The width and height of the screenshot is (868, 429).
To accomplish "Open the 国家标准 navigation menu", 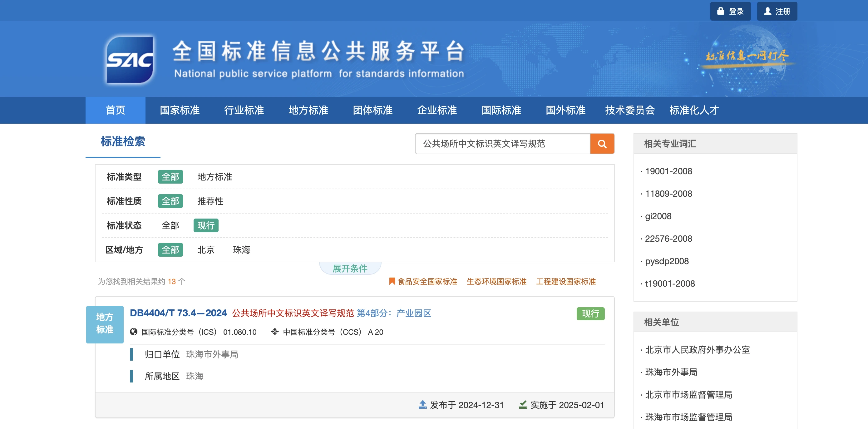I will (x=180, y=110).
